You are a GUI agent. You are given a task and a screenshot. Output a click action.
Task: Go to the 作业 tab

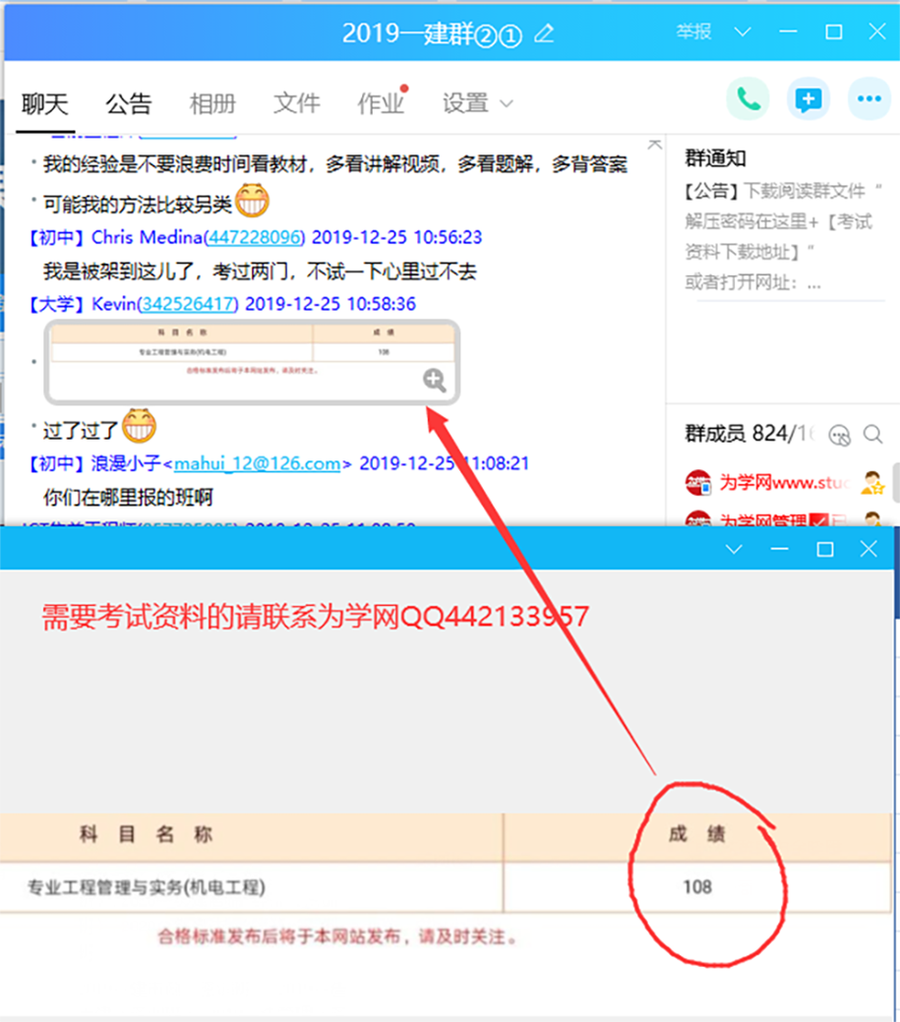380,103
